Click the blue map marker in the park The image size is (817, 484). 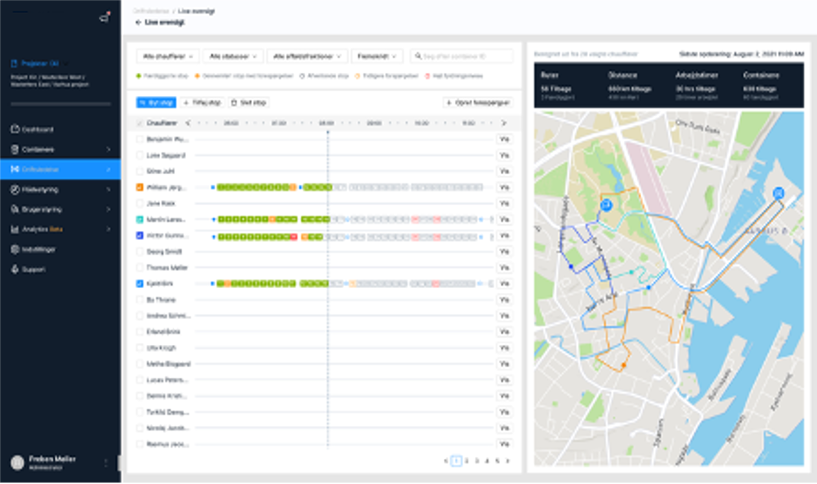click(607, 205)
